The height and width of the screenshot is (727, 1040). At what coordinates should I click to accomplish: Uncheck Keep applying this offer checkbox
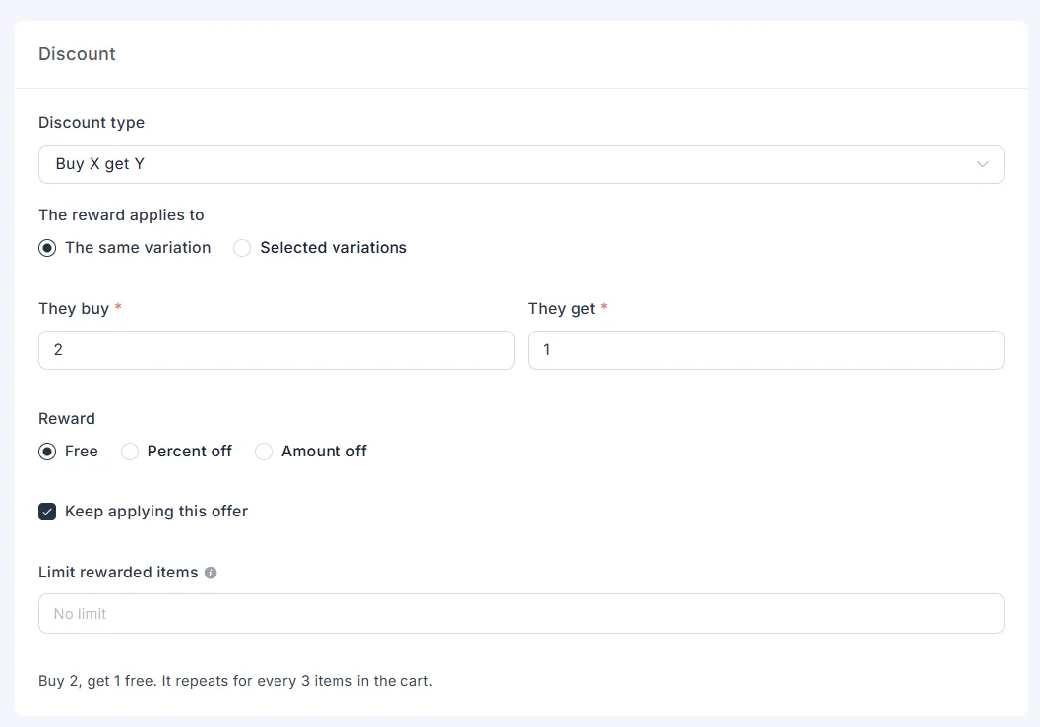tap(47, 512)
